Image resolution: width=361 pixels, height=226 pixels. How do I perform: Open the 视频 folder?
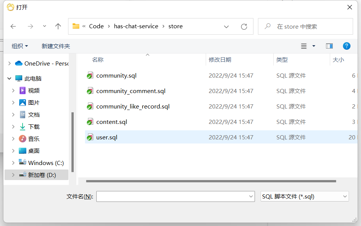(29, 91)
